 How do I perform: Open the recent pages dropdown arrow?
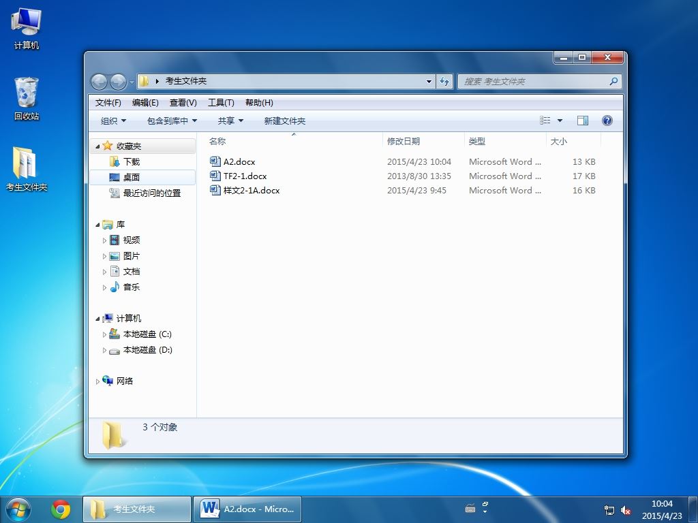(132, 82)
